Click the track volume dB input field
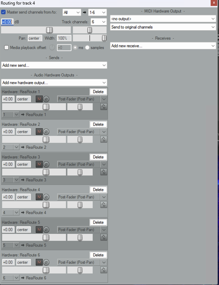Screen dimensions: 219x285 tap(7, 22)
